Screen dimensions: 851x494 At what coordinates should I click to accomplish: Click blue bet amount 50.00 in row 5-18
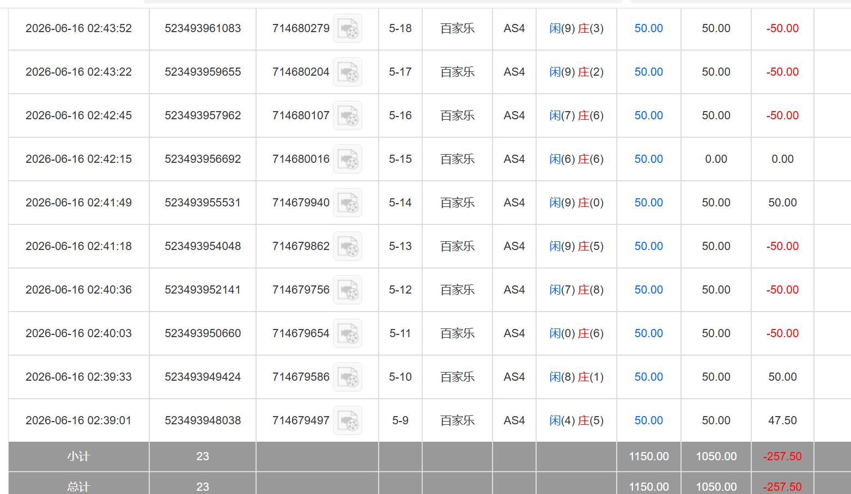click(x=648, y=28)
